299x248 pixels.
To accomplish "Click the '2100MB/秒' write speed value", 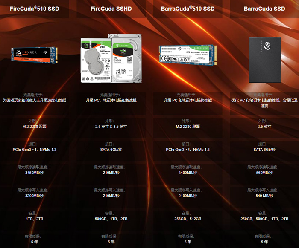I will (x=188, y=196).
